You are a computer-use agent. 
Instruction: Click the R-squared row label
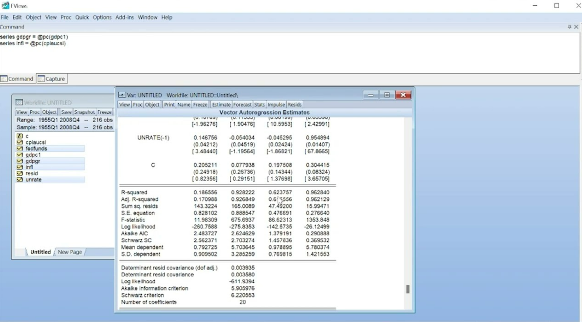tap(134, 192)
